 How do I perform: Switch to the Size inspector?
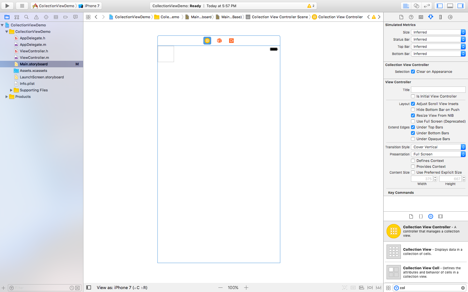click(440, 17)
